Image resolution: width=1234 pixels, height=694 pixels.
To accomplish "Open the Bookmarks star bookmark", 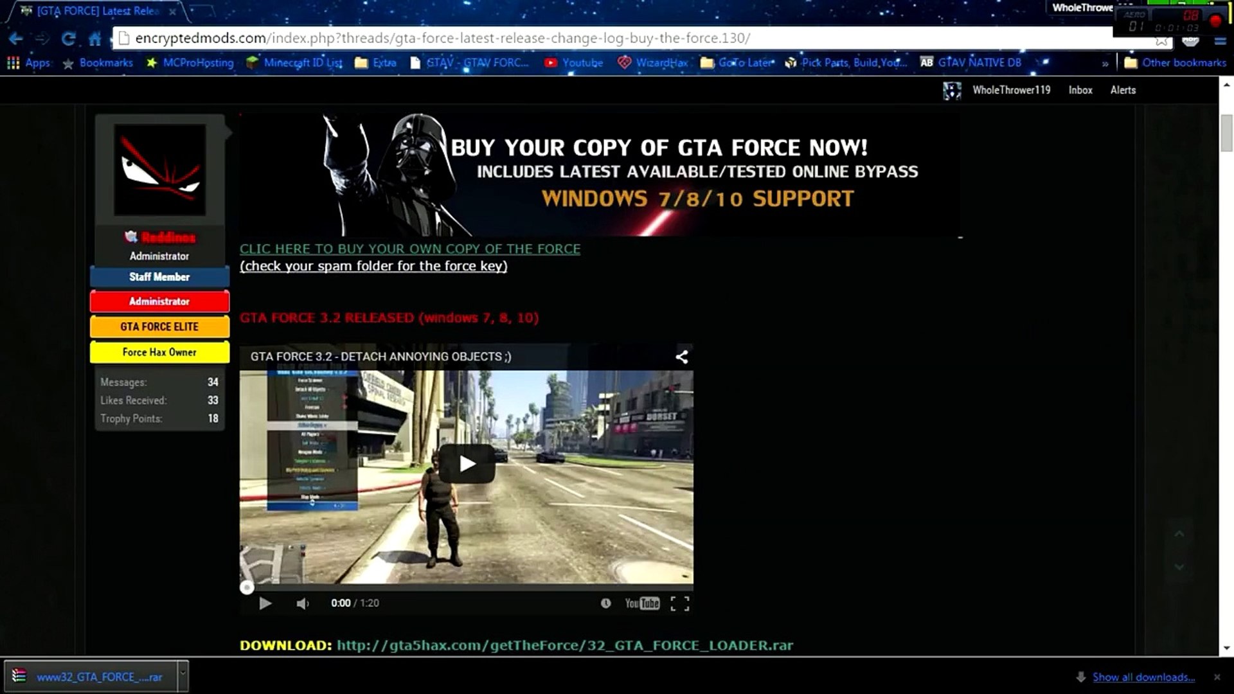I will click(98, 62).
